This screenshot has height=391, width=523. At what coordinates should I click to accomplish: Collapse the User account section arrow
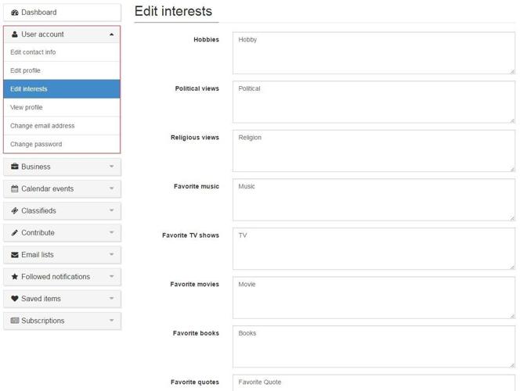(x=111, y=34)
